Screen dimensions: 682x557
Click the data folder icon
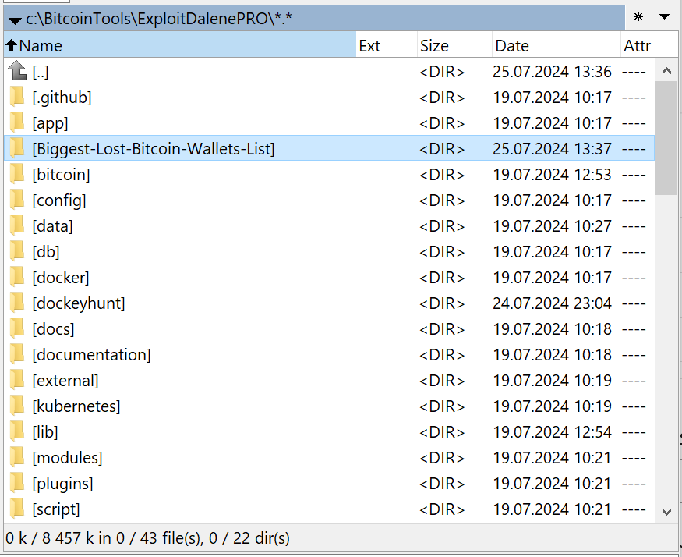click(x=17, y=225)
